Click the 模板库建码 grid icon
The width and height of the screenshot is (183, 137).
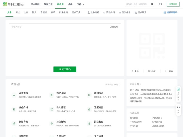[164, 13]
